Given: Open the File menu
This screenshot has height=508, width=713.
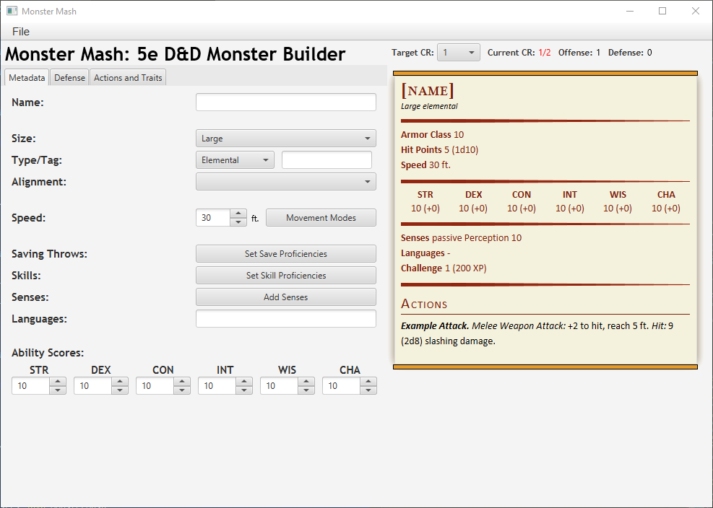Looking at the screenshot, I should click(21, 31).
